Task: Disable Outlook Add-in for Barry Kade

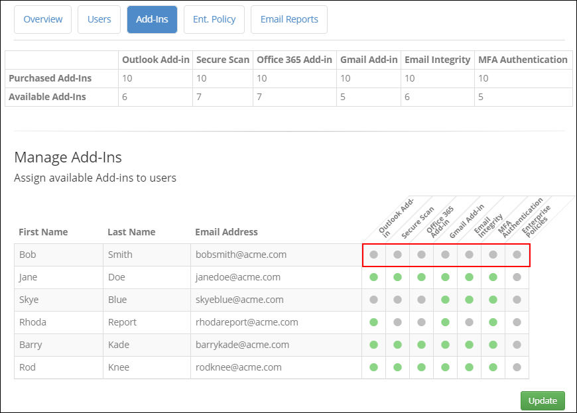Action: pos(373,345)
